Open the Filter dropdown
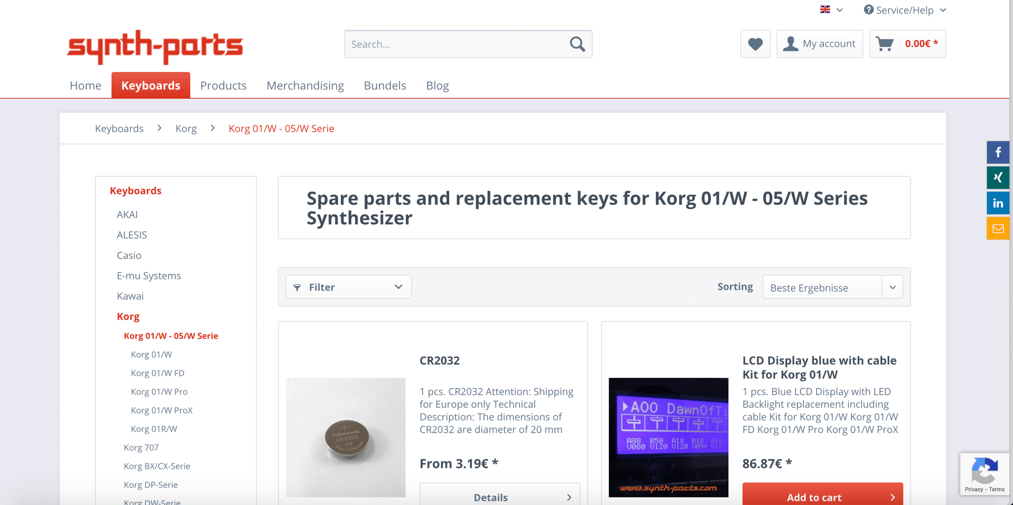Image resolution: width=1013 pixels, height=505 pixels. [x=348, y=287]
